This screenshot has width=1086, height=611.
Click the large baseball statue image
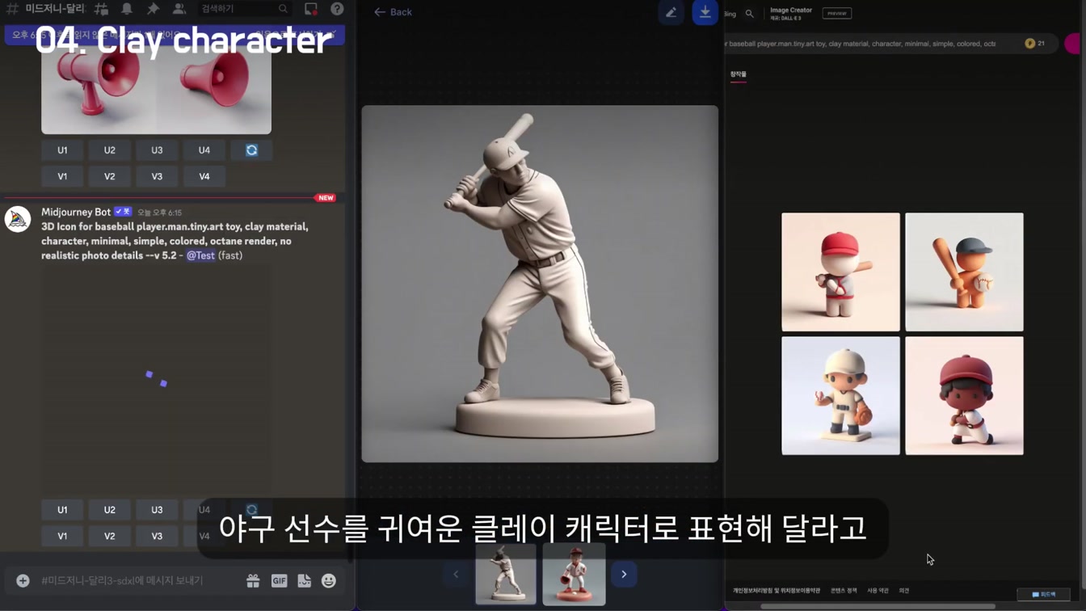tap(540, 284)
